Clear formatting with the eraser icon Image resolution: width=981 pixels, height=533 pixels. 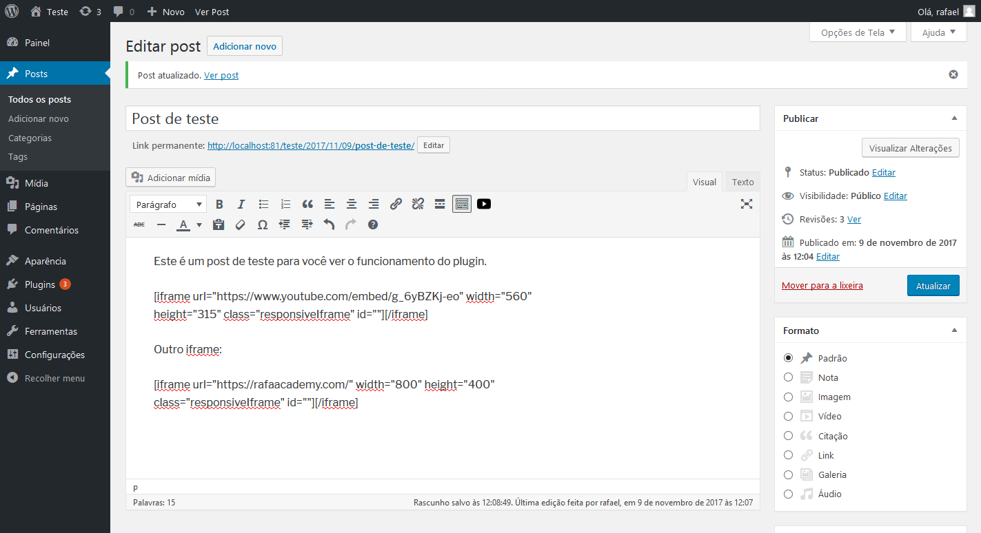pyautogui.click(x=241, y=224)
